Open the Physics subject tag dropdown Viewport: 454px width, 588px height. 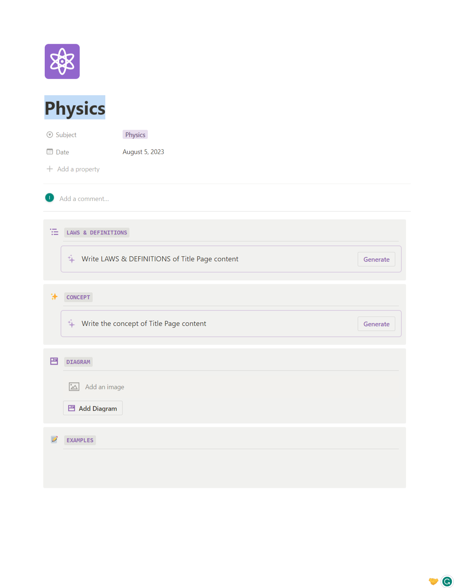(x=135, y=135)
